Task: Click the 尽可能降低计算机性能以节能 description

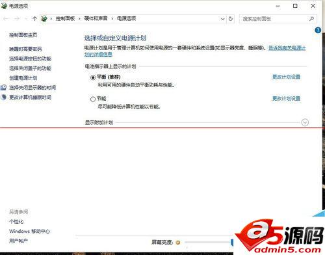Action: [129, 107]
